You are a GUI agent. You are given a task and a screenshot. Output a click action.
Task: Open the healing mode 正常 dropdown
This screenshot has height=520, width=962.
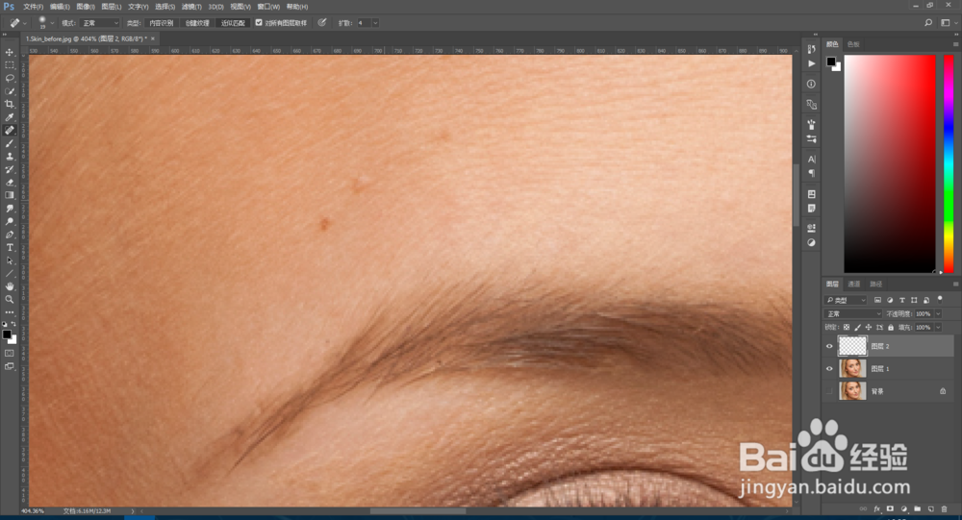click(99, 23)
